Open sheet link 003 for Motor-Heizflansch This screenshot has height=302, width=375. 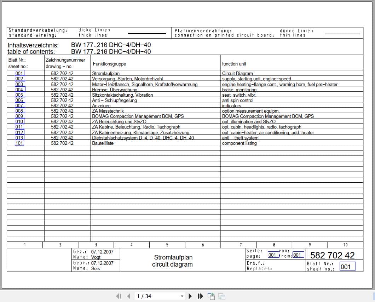(19, 84)
